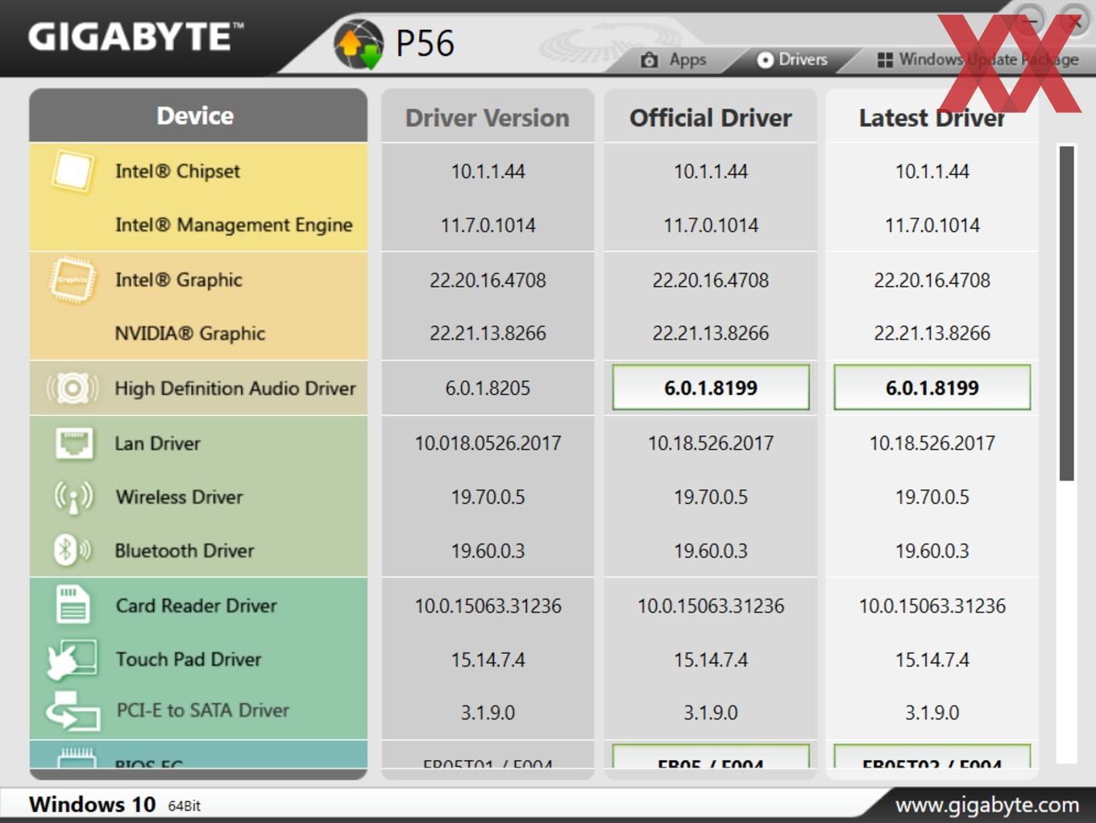Click installed NVIDIA driver version 22.21.13.8266

pos(488,334)
